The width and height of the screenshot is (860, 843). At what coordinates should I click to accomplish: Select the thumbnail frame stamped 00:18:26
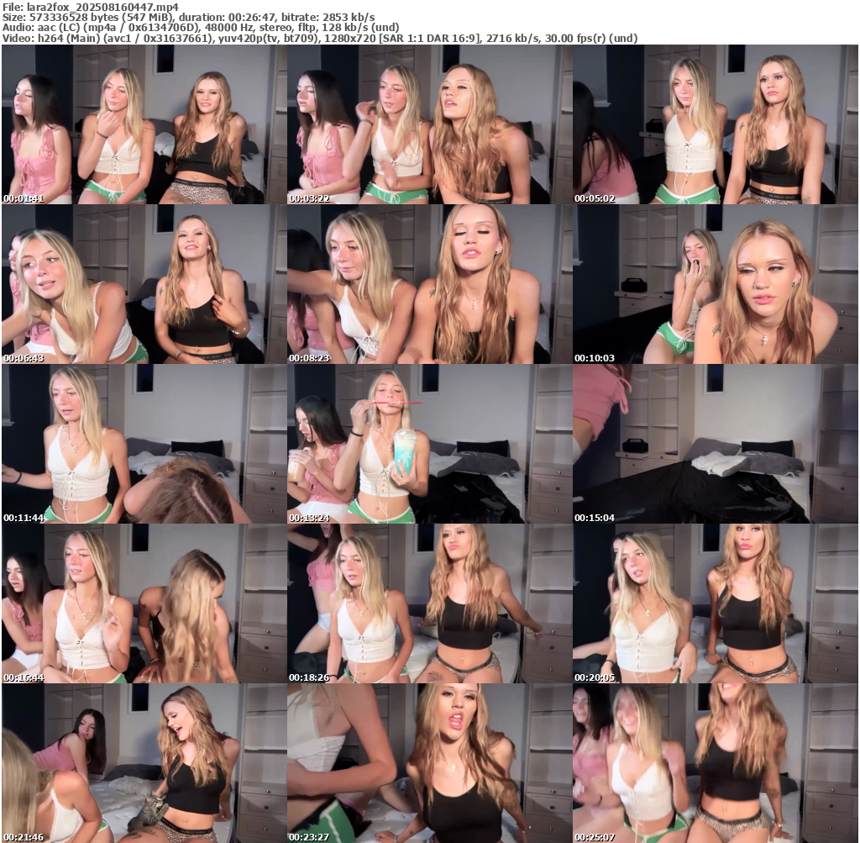430,603
